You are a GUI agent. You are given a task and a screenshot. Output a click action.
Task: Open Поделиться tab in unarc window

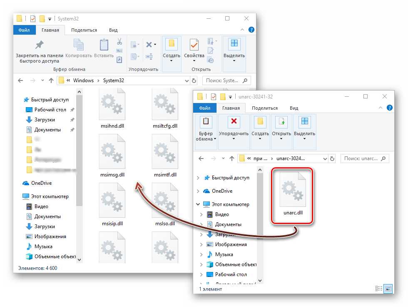(265, 108)
